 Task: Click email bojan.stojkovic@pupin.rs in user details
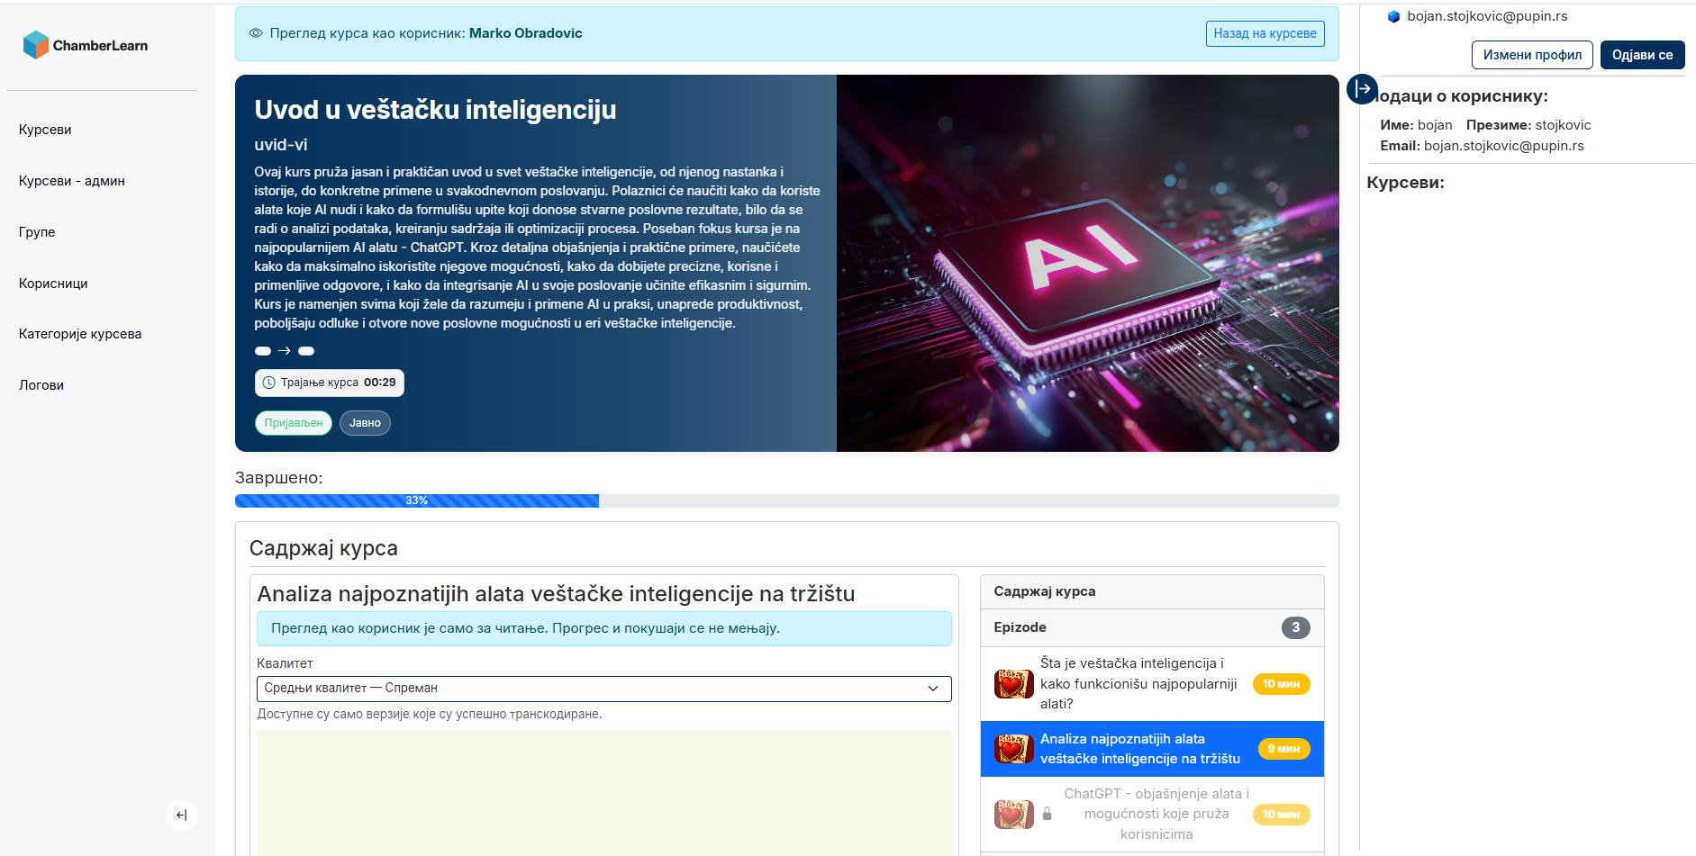click(1503, 146)
